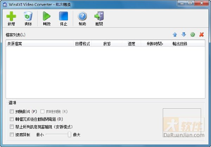
Task: Click the blue square 停止 (Stop) icon
Action: pyautogui.click(x=64, y=16)
